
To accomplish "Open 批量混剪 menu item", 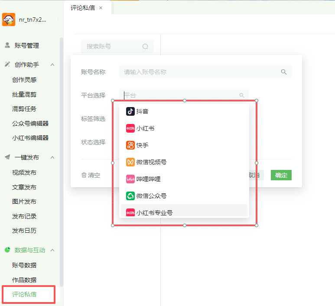I will [24, 94].
